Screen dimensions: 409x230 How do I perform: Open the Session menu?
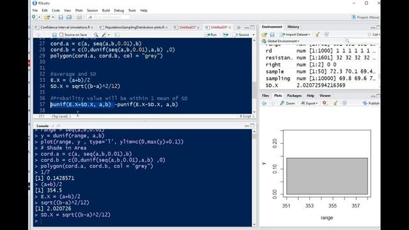tap(92, 10)
